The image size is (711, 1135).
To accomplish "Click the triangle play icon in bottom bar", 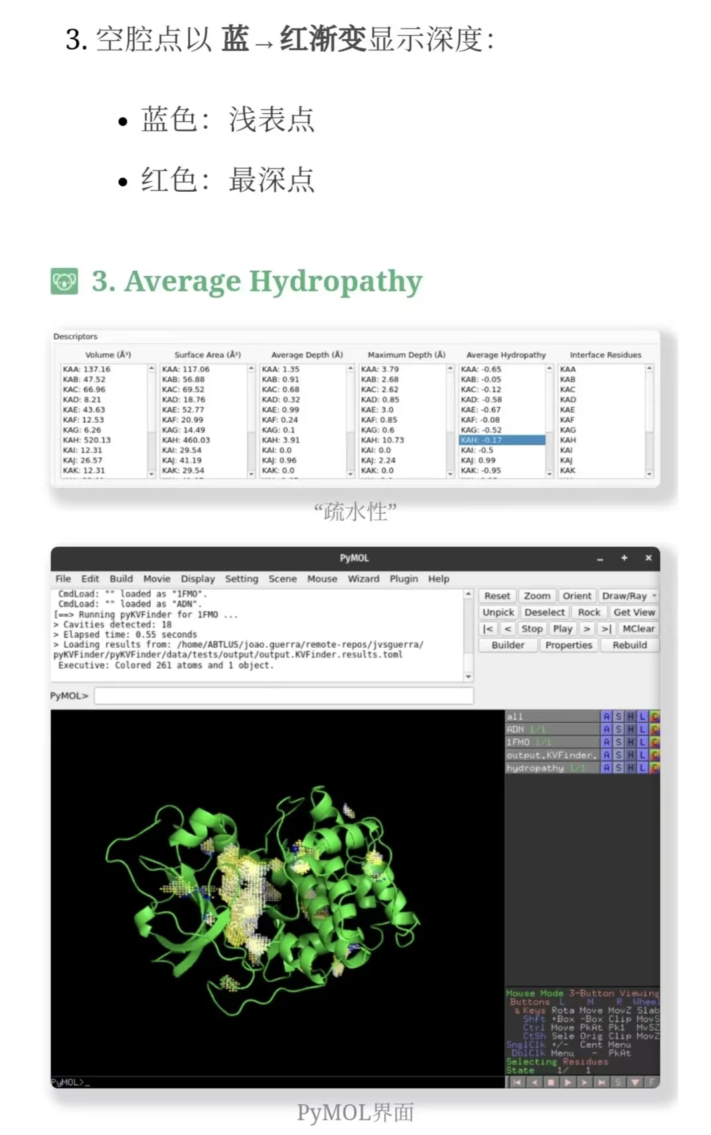I will [x=568, y=1083].
